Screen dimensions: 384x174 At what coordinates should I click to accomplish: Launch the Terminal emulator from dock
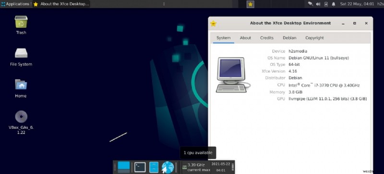tap(140, 167)
